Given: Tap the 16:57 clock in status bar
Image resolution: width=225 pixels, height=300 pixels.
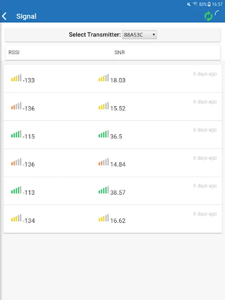Looking at the screenshot, I should pyautogui.click(x=217, y=4).
